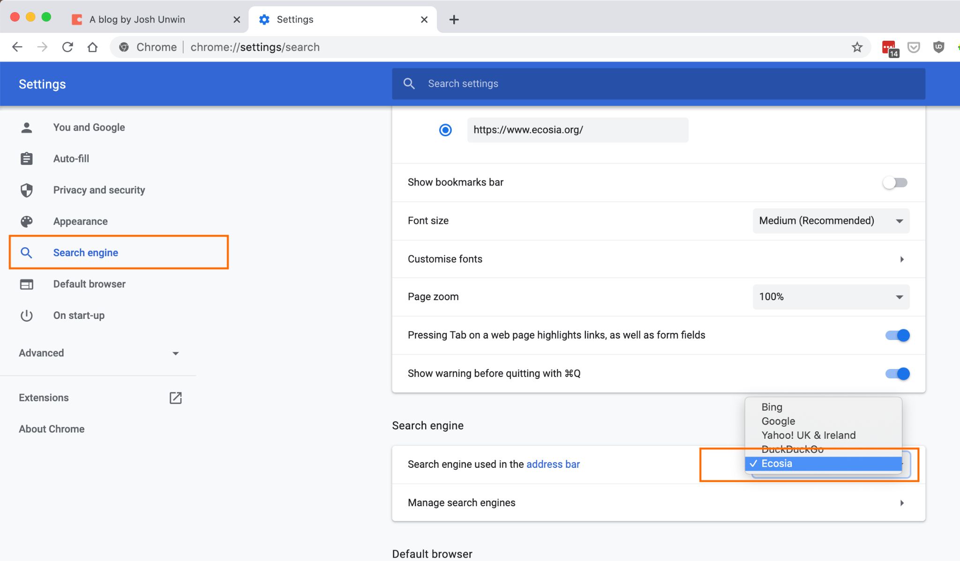Open the Extensions page link
The image size is (960, 561).
[x=44, y=398]
